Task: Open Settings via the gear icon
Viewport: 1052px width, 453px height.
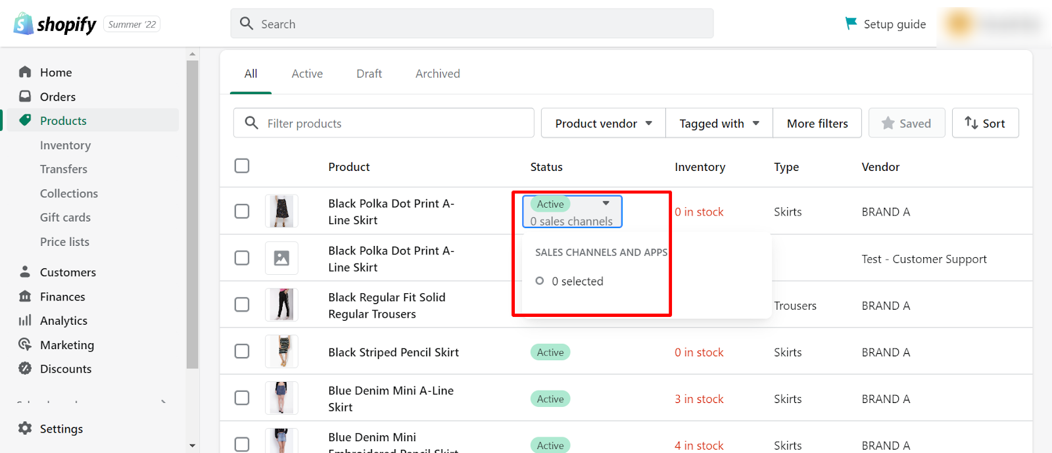Action: pyautogui.click(x=25, y=428)
